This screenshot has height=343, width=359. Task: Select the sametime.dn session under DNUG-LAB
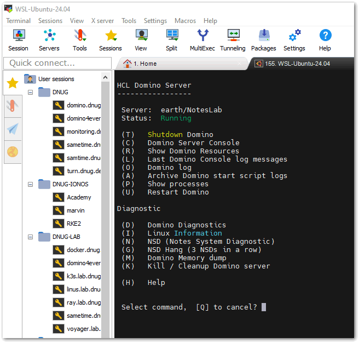(x=84, y=316)
